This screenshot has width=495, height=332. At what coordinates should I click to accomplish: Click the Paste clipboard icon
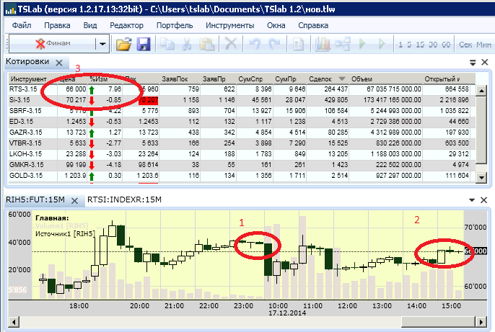(x=207, y=44)
